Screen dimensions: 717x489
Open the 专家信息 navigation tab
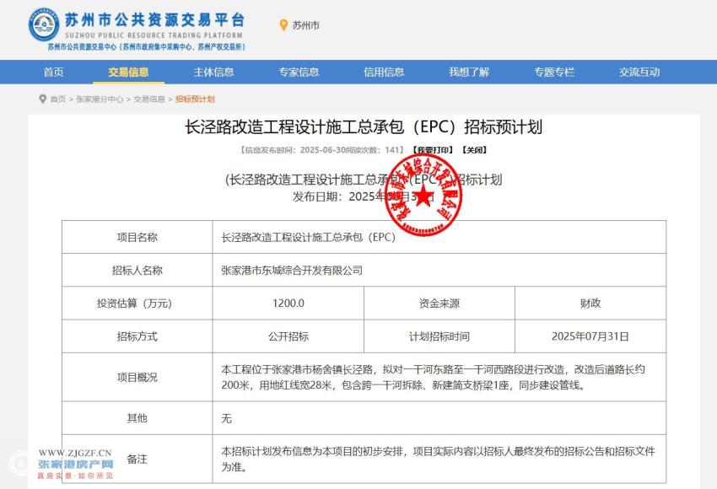(299, 72)
